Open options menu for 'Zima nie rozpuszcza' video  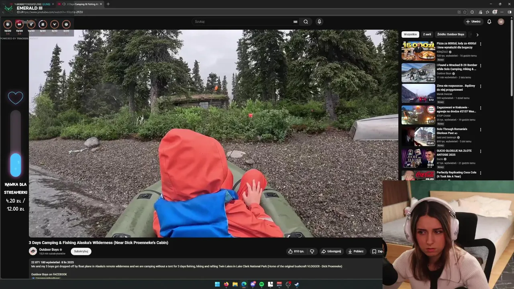pyautogui.click(x=481, y=86)
